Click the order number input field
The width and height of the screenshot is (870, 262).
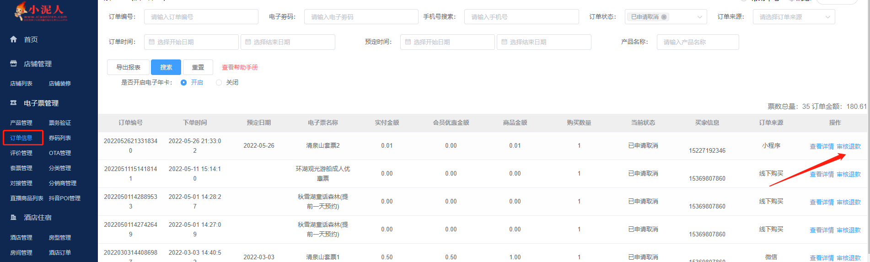pos(201,17)
